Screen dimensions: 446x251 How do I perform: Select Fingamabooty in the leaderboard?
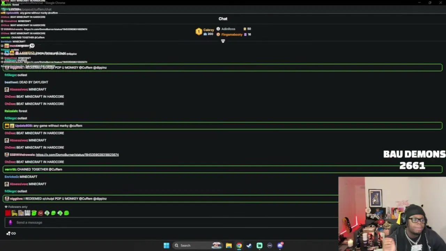click(x=232, y=35)
